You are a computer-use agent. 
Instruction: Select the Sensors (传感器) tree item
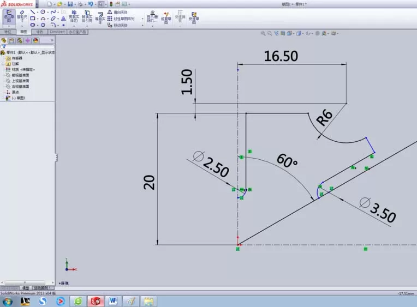(14, 58)
